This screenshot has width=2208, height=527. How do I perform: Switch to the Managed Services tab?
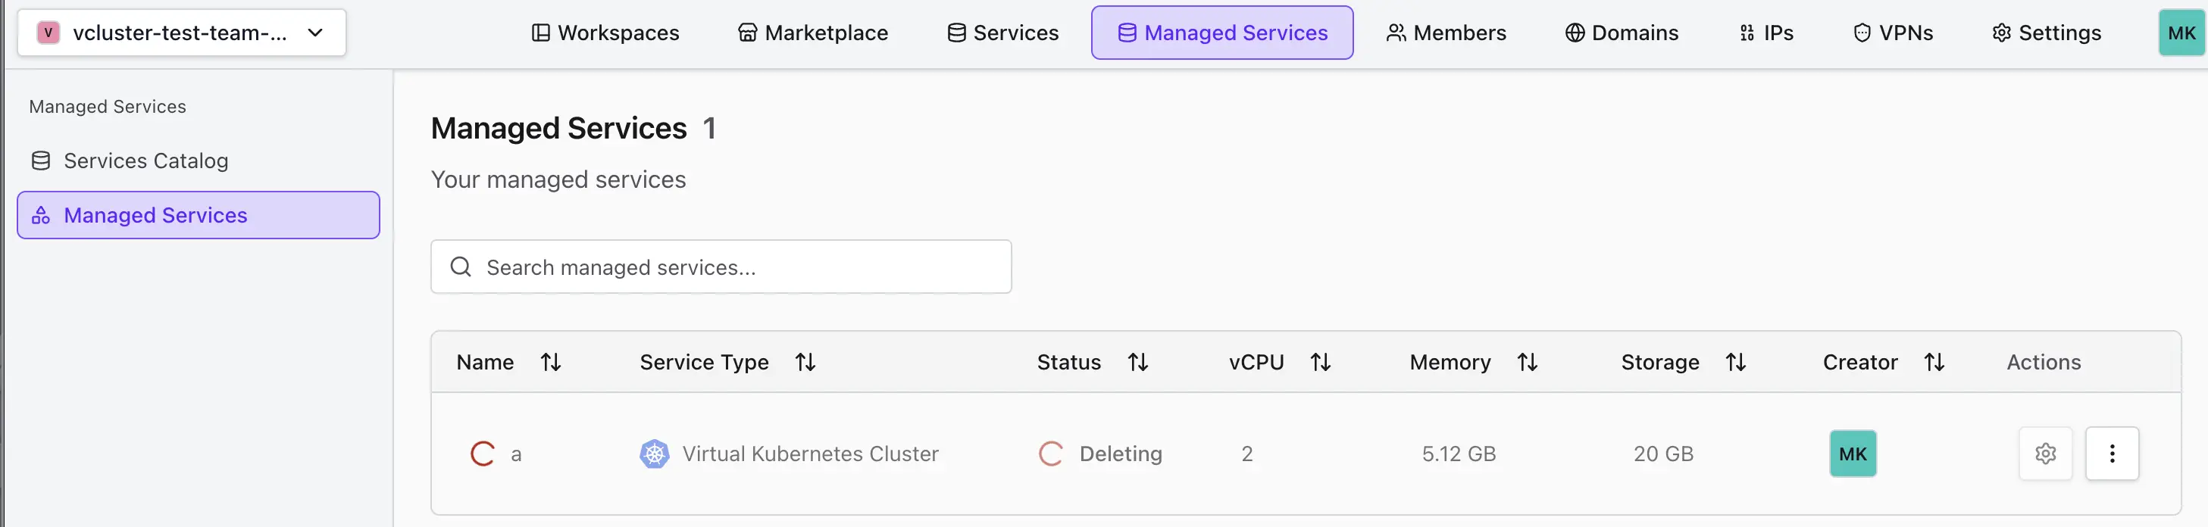1222,33
